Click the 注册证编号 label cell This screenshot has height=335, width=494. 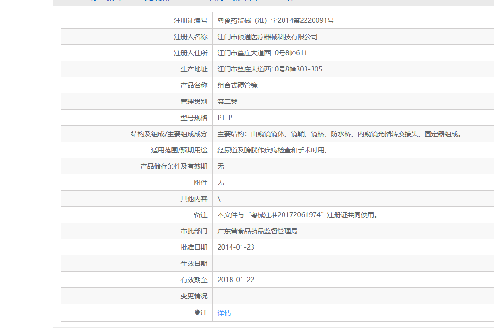137,21
